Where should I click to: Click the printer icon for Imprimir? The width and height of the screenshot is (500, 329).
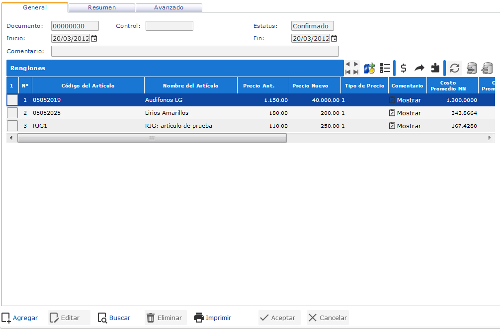199,318
